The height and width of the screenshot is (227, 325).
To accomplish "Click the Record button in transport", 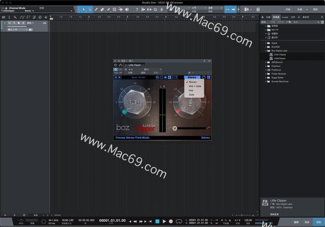I will click(x=171, y=221).
